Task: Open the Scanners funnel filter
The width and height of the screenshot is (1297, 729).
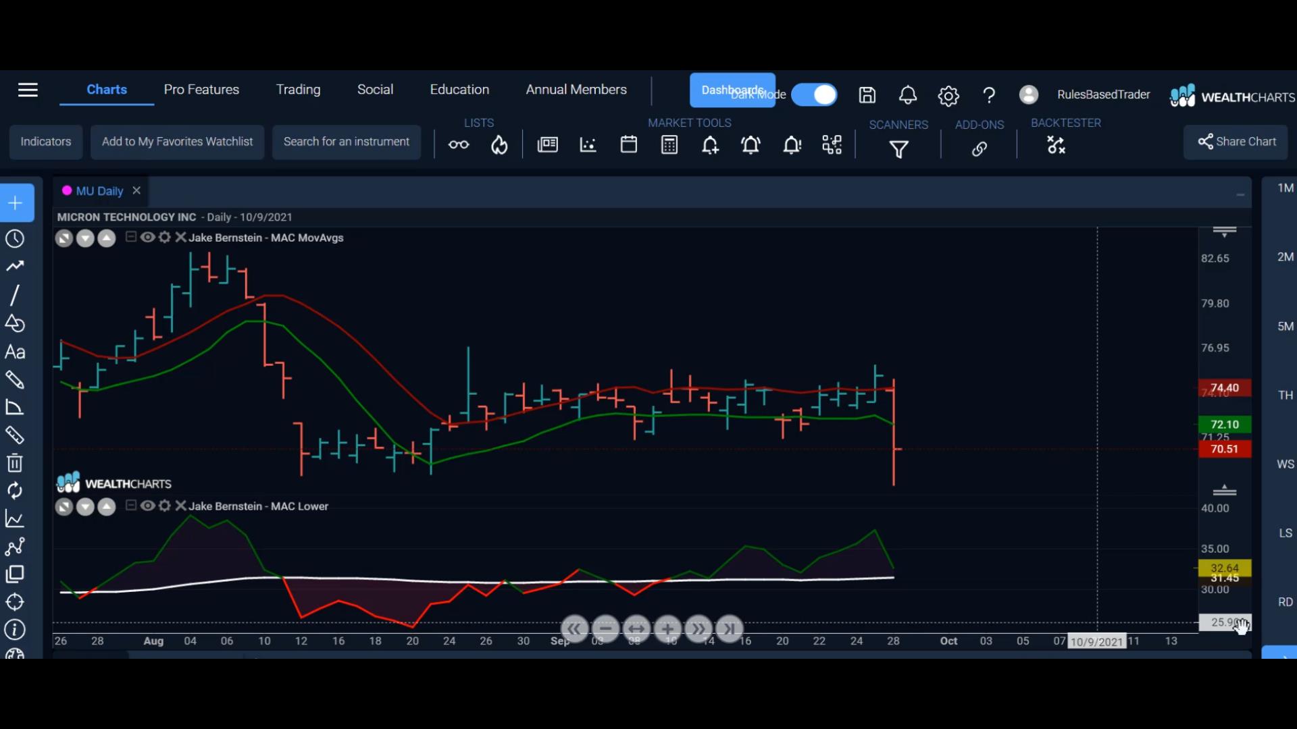Action: coord(898,149)
